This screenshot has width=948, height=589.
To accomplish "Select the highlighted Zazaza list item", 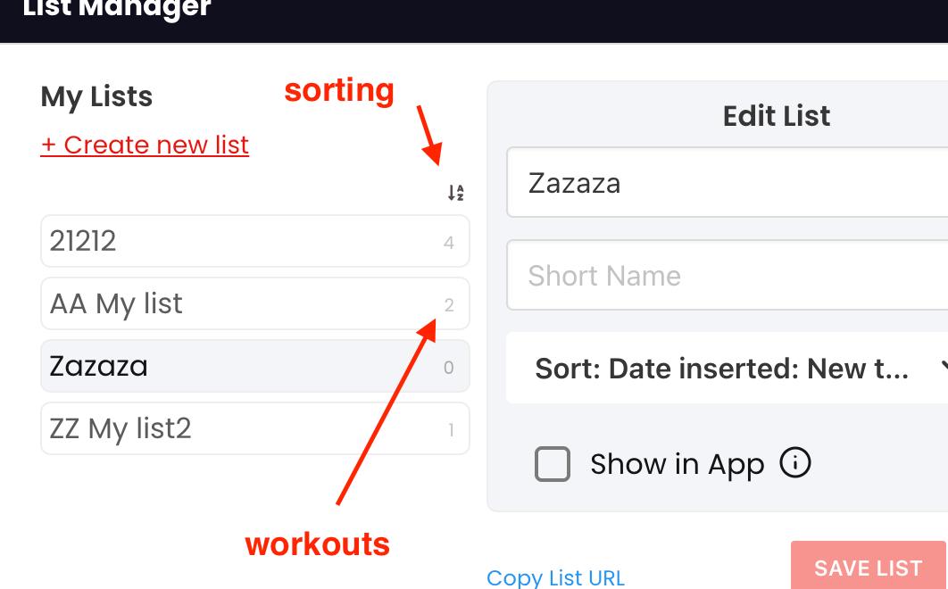I will coord(255,366).
